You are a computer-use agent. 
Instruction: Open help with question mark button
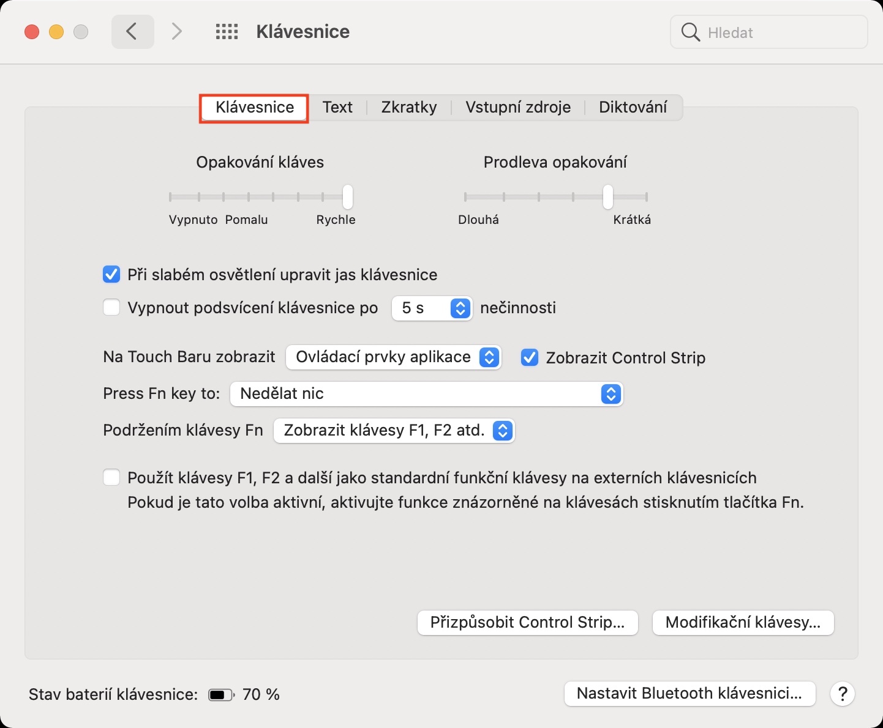click(842, 694)
